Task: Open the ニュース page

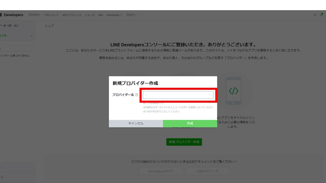Action: 90,15
